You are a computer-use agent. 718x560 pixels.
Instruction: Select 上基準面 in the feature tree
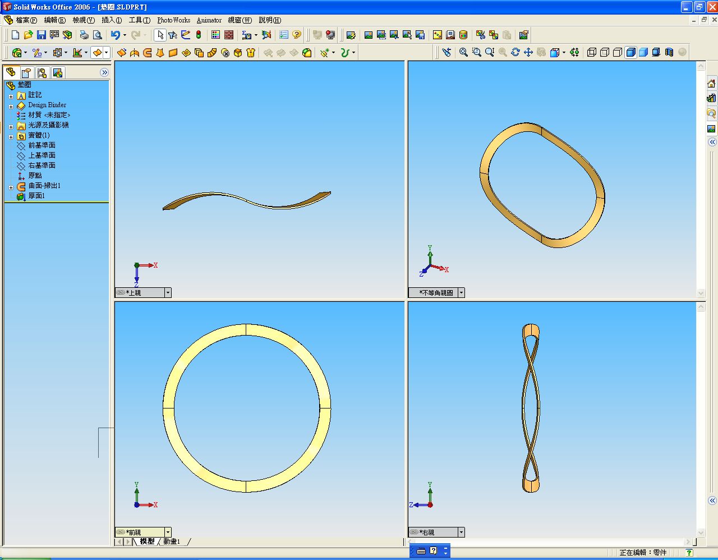tap(42, 155)
